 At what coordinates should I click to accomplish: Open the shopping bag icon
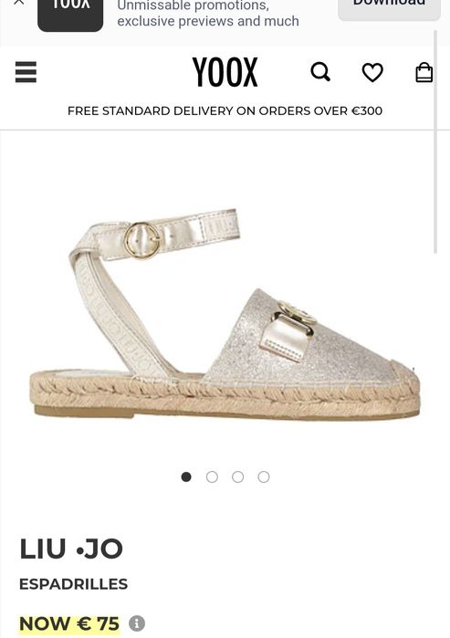(424, 72)
